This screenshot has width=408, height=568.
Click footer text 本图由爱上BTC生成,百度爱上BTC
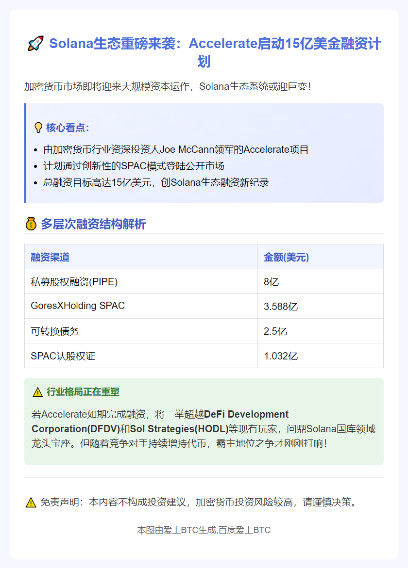click(204, 530)
